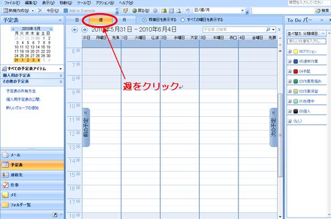The image size is (331, 219).
Task: Click the 新規作成 new item button
Action: click(16, 11)
